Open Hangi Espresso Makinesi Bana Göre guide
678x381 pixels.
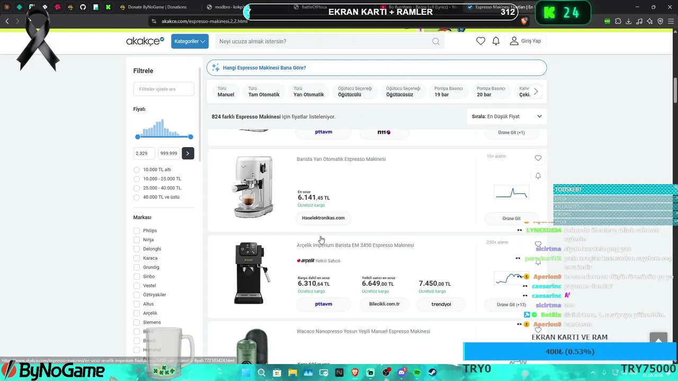[x=377, y=68]
